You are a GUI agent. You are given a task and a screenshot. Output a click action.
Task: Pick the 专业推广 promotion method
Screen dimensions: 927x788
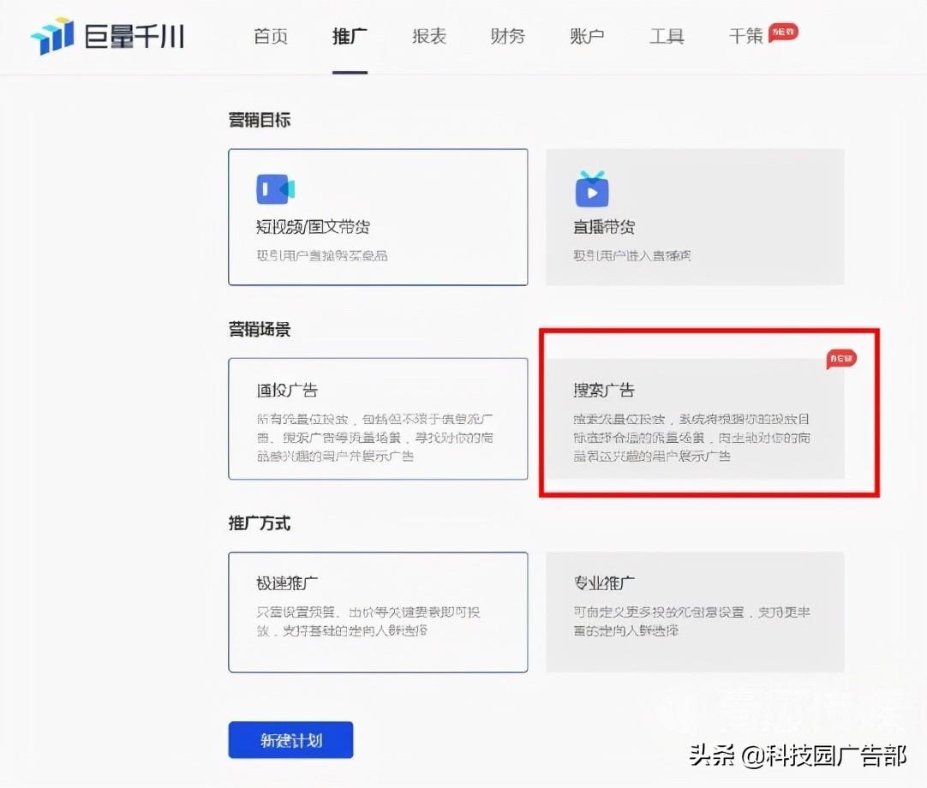(695, 612)
